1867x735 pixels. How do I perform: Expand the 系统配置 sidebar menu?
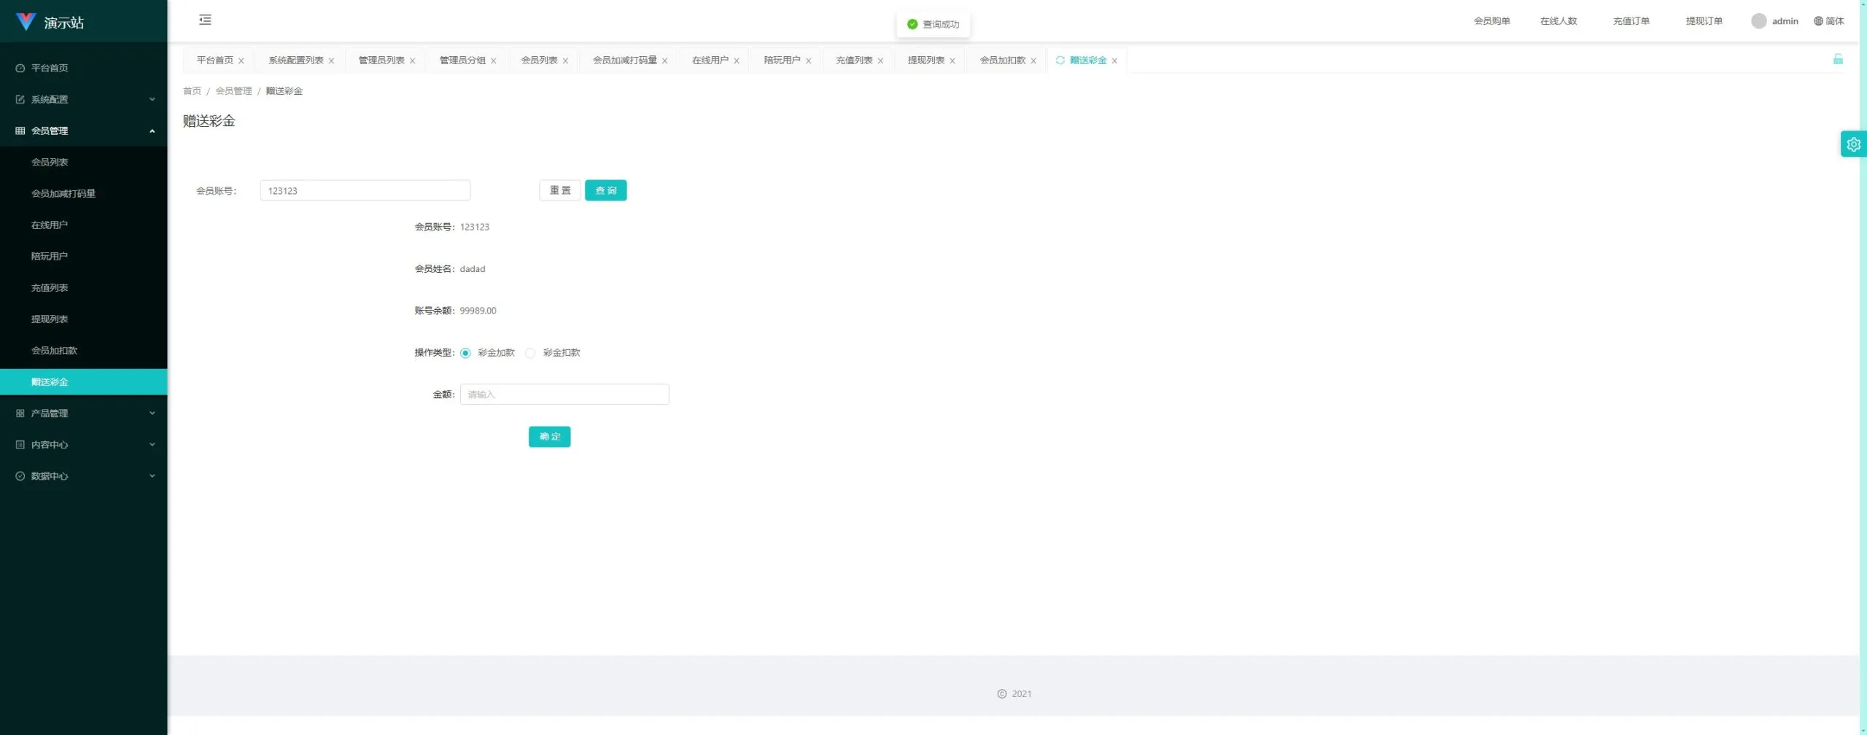[84, 99]
